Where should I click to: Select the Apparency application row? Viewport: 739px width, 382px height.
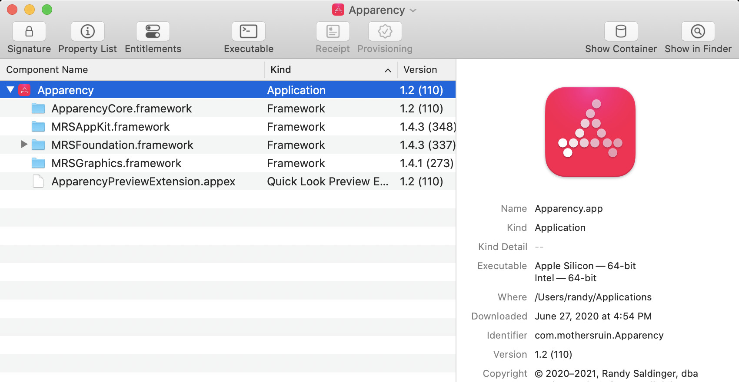(x=228, y=90)
